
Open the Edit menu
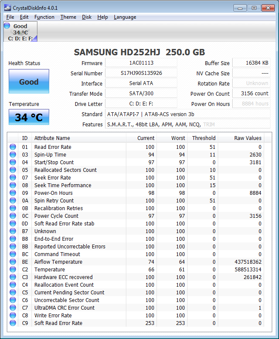[x=24, y=17]
